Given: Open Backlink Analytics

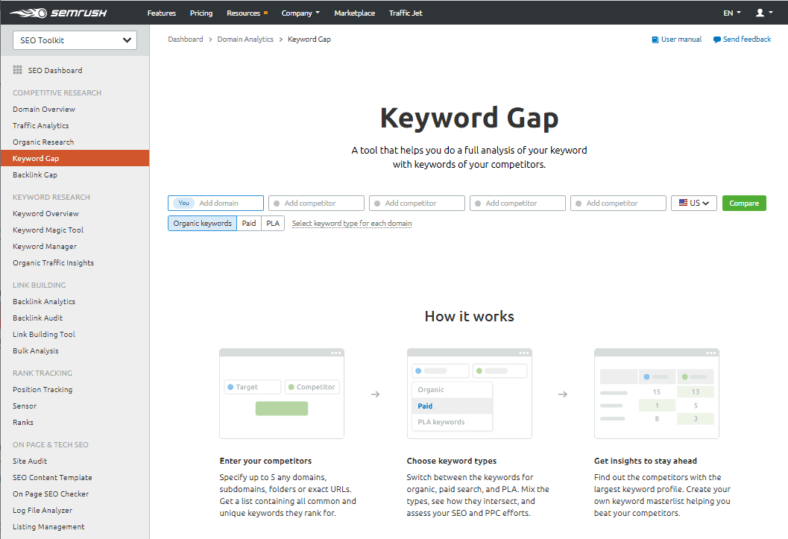Looking at the screenshot, I should click(x=44, y=301).
